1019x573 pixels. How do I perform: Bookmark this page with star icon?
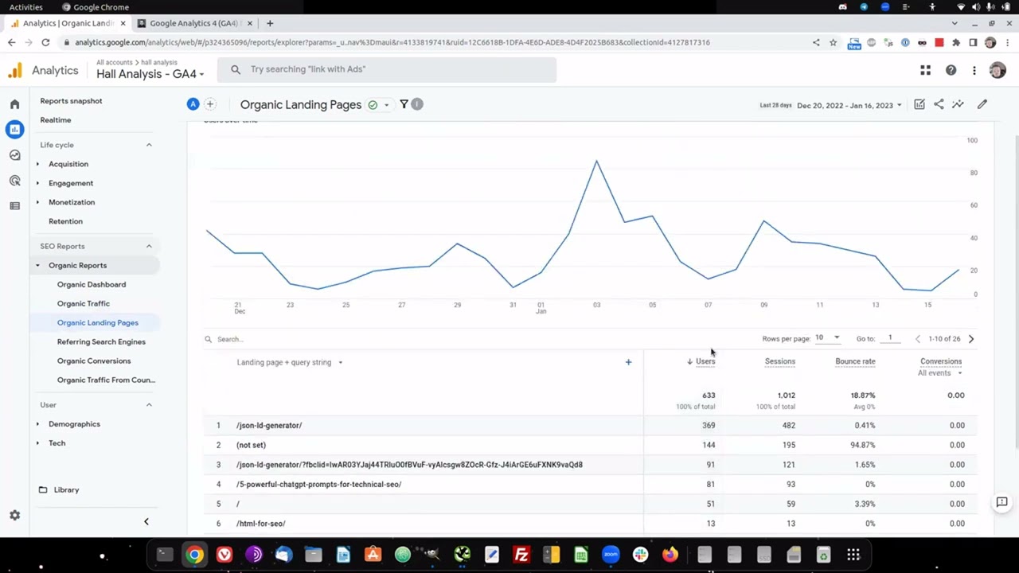(833, 42)
